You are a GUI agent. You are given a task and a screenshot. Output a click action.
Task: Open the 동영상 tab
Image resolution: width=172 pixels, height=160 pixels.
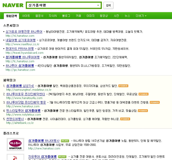[104, 16]
